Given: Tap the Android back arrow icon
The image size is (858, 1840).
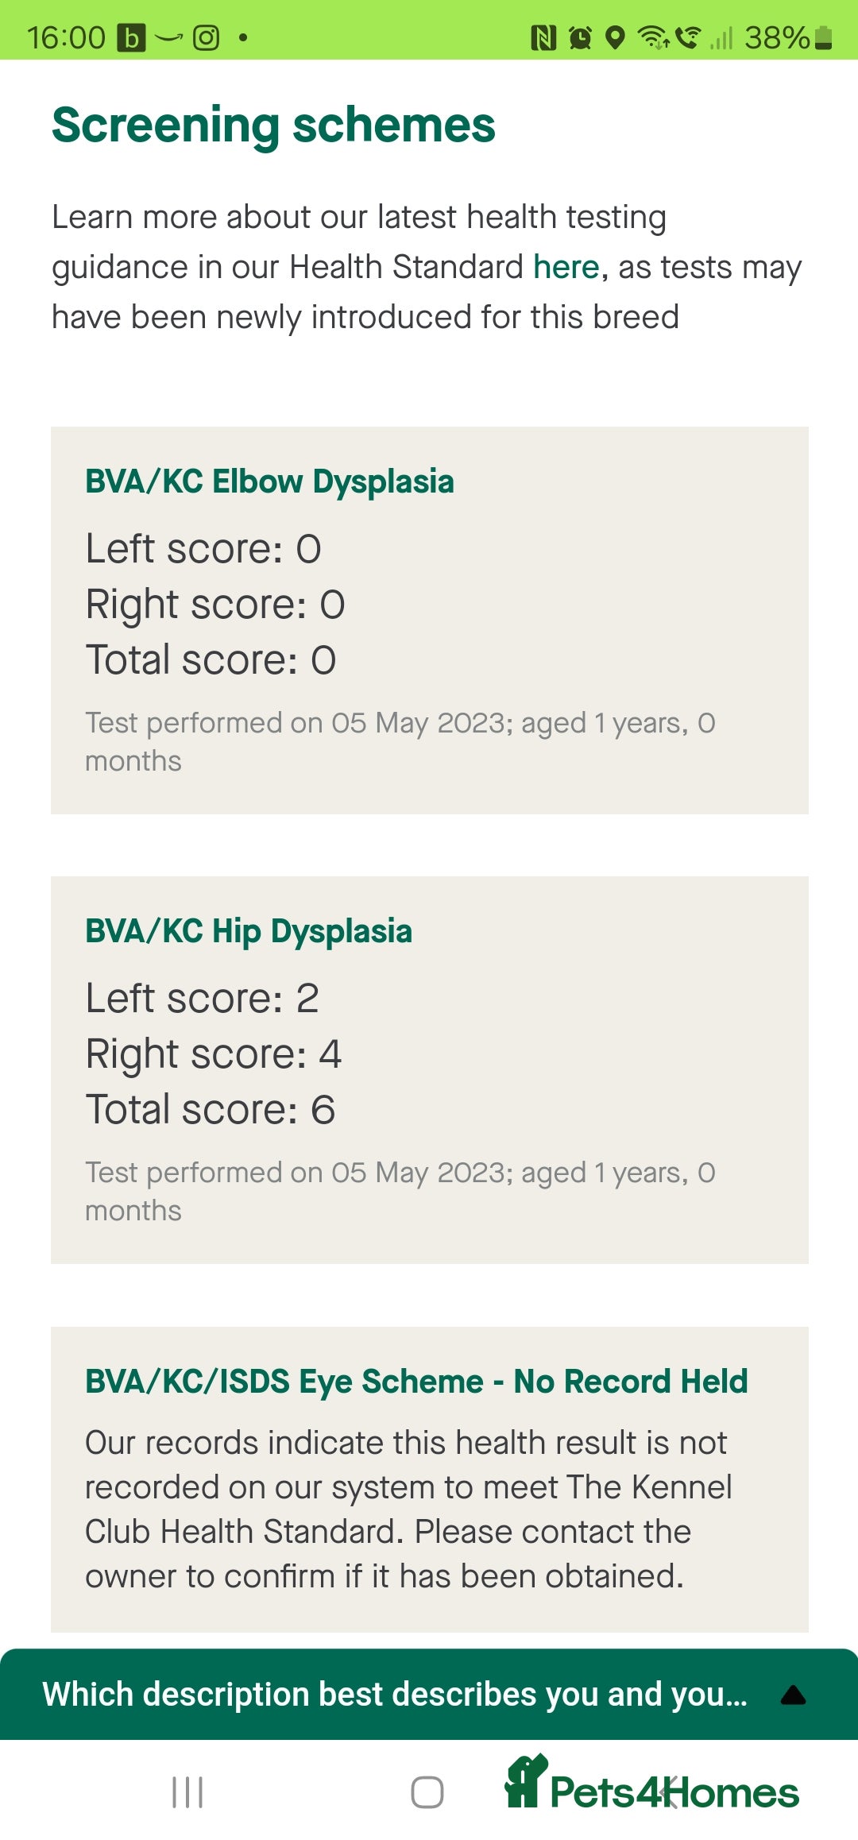Looking at the screenshot, I should (669, 1792).
